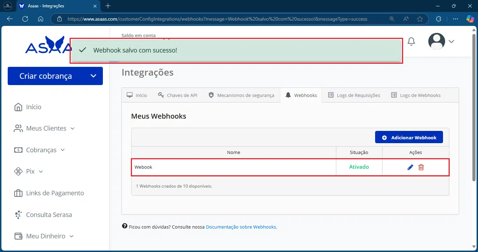Open the Copilot icon in browser toolbar

[470, 19]
